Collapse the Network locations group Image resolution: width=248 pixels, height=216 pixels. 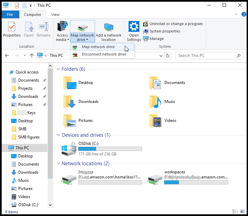tap(58, 164)
